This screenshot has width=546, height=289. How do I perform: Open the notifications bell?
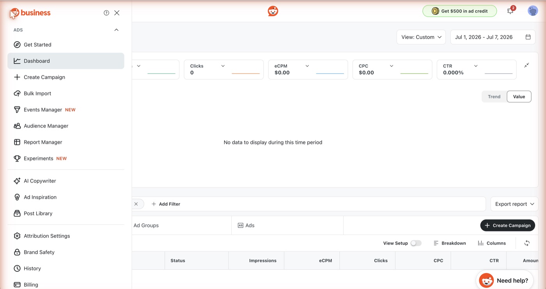510,11
